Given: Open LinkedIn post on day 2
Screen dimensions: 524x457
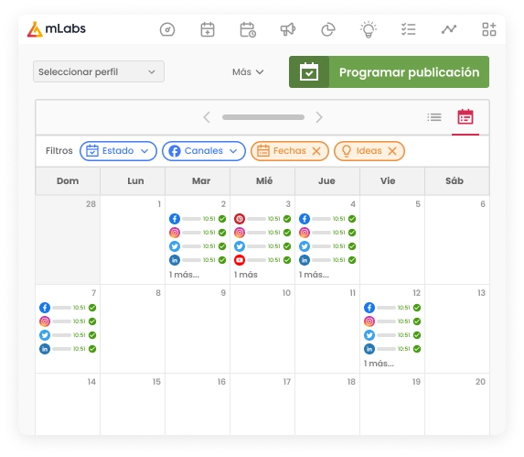Looking at the screenshot, I should coord(198,260).
